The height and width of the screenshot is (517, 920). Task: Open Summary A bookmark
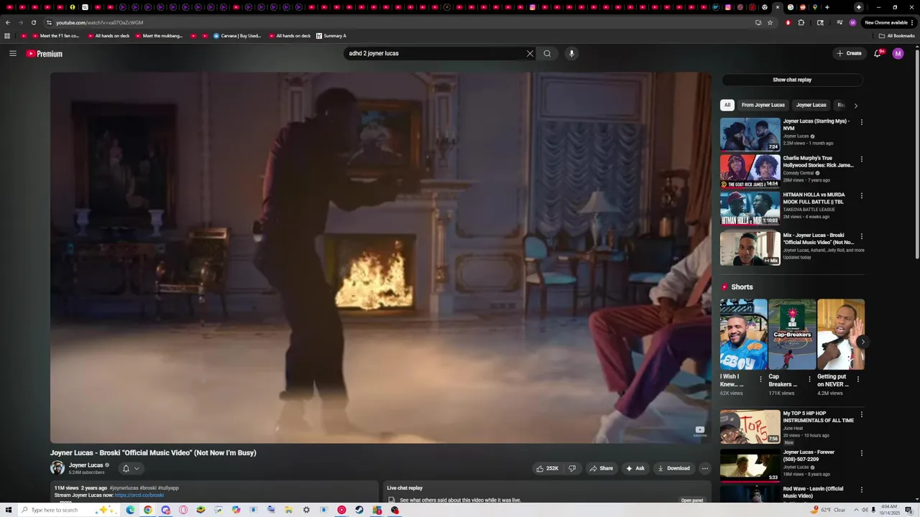(x=331, y=36)
